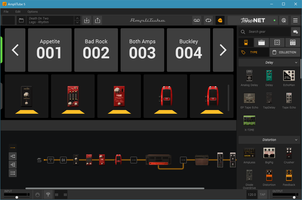Image resolution: width=302 pixels, height=200 pixels.
Task: Click the TAP tempo button
Action: click(x=262, y=194)
